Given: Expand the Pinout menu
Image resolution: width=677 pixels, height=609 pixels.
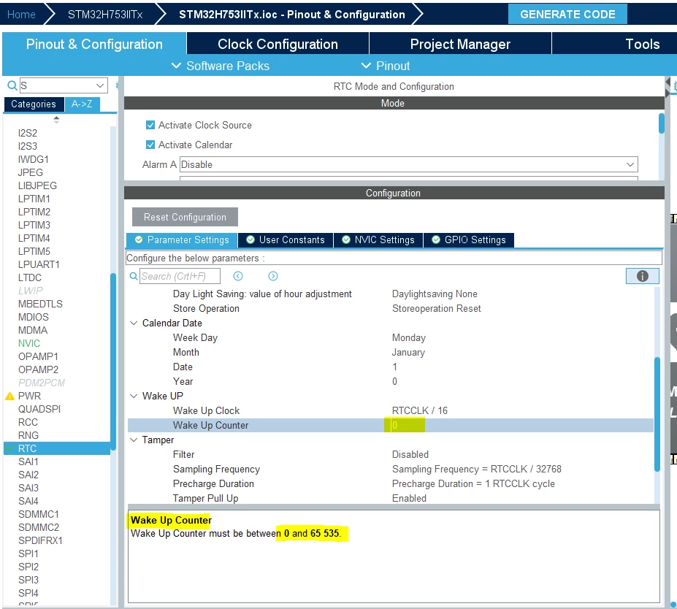Looking at the screenshot, I should click(x=386, y=66).
